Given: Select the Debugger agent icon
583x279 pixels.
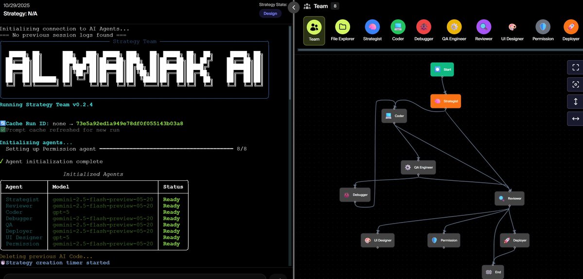Looking at the screenshot, I should (x=424, y=27).
